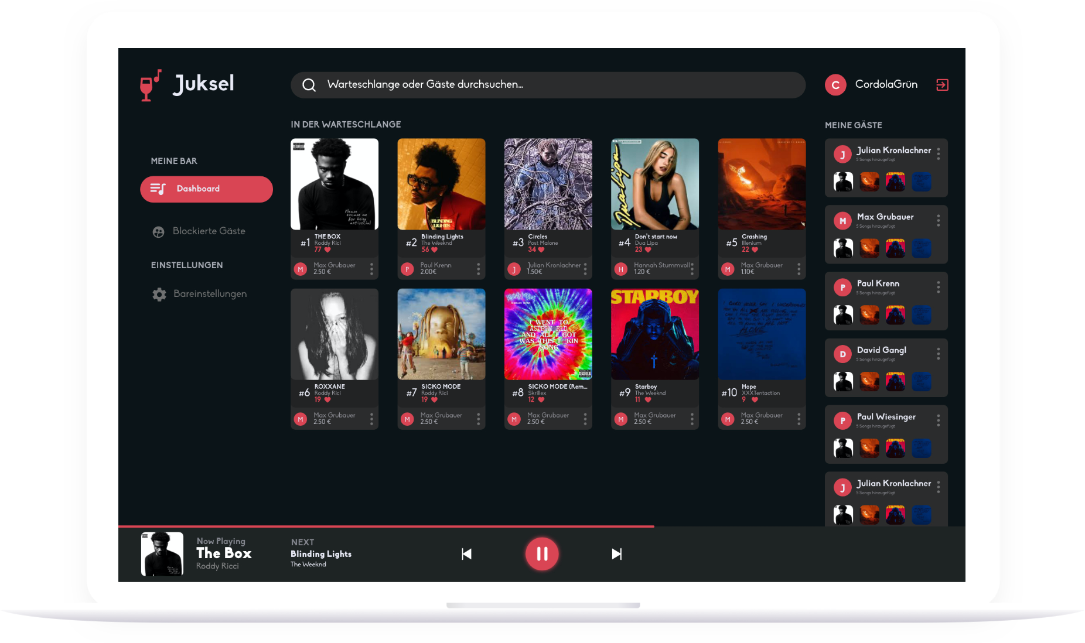Like THE BOX with heart icon
The height and width of the screenshot is (643, 1085).
327,250
